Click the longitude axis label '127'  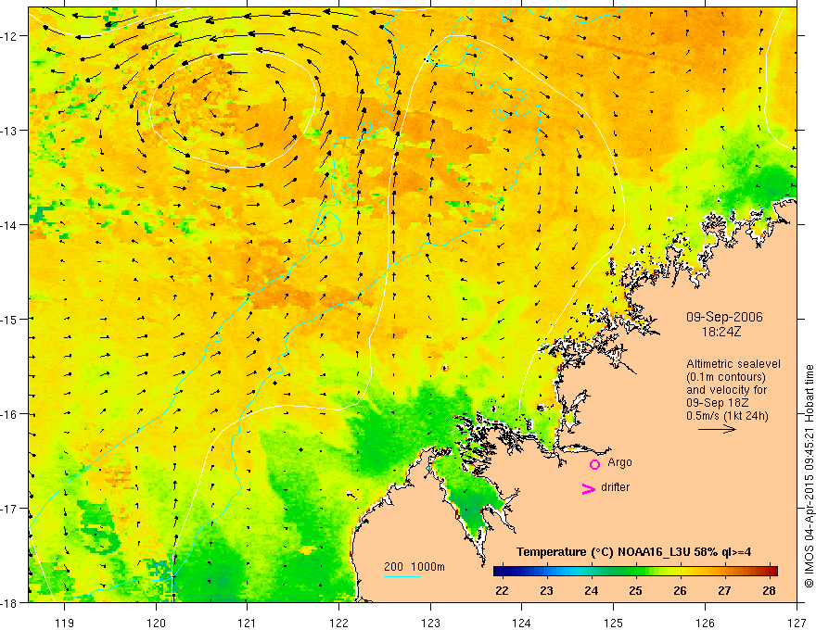[797, 623]
